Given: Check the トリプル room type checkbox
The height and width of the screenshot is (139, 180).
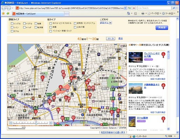Looking at the screenshot, I should click(24, 23).
